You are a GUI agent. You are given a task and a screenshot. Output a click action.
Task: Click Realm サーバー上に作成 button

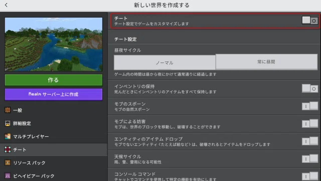tap(54, 94)
